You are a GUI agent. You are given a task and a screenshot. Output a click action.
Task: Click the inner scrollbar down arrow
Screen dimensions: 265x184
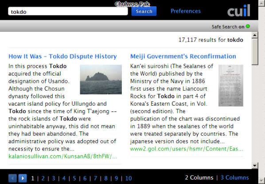click(x=255, y=165)
